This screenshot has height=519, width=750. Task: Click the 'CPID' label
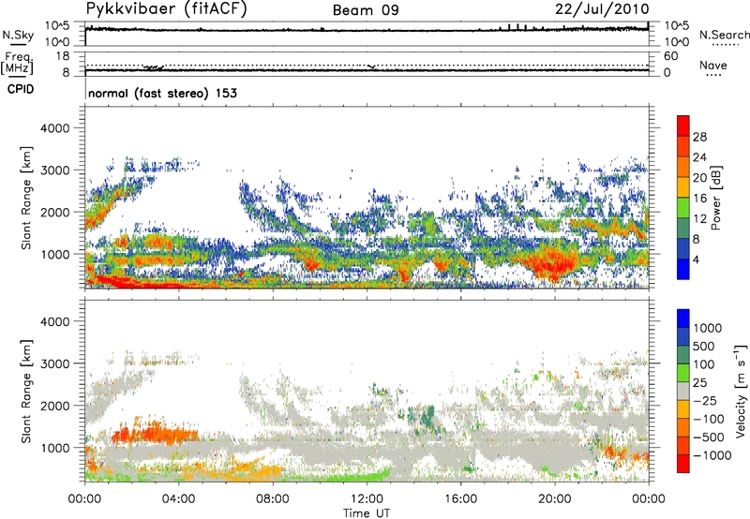(x=21, y=89)
